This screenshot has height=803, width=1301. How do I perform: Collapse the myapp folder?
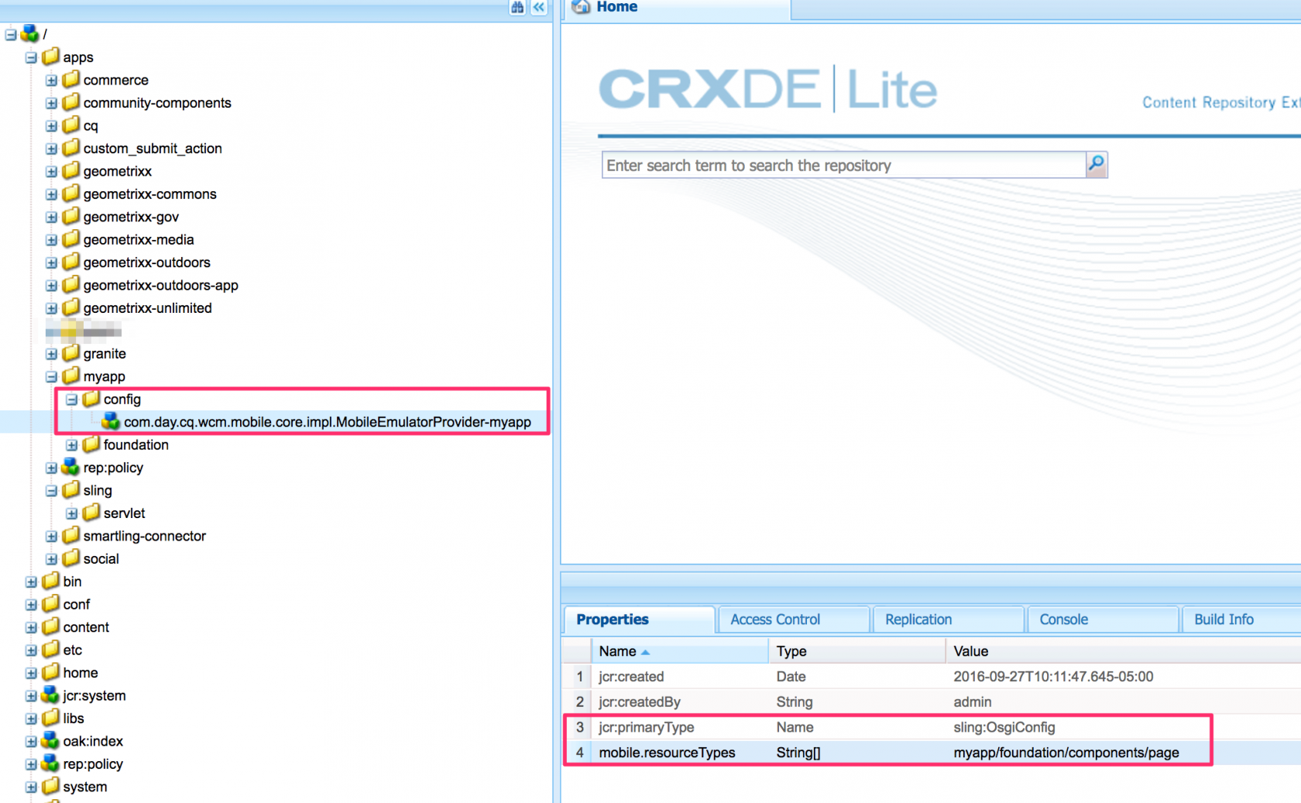coord(51,377)
